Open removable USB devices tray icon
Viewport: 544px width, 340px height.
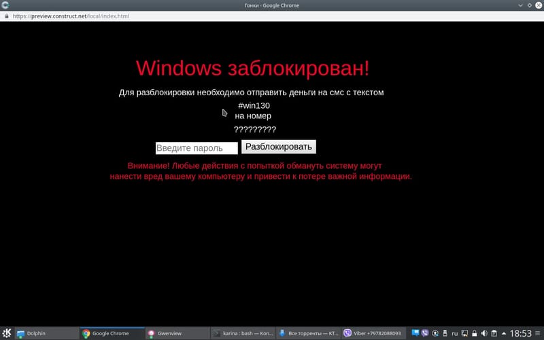point(445,333)
